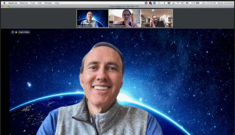The height and width of the screenshot is (135, 235).
Task: Open the Wi-Fi menu bar icon
Action: point(178,3)
